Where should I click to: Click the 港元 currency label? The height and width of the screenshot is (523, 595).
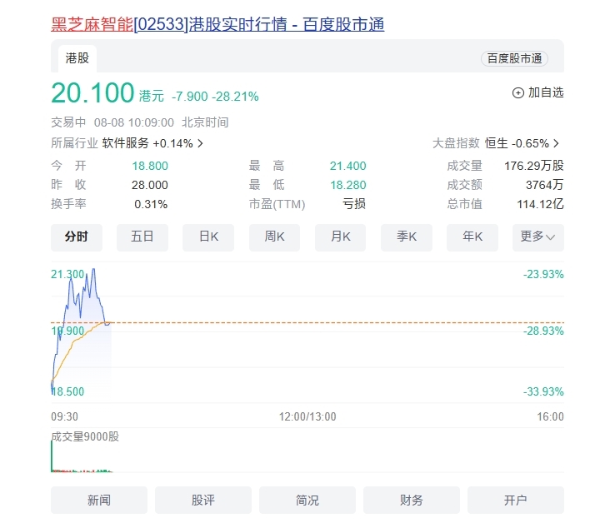point(152,97)
